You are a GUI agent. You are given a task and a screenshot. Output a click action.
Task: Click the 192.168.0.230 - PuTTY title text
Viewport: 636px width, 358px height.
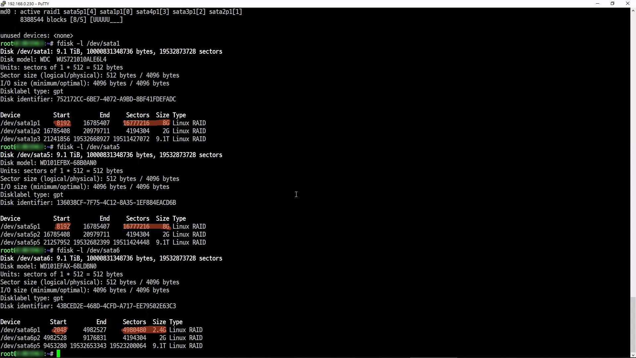tap(28, 4)
